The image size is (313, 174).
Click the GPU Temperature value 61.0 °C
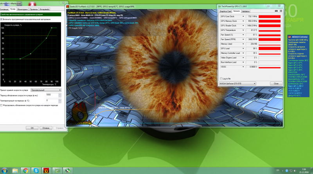tap(252, 30)
